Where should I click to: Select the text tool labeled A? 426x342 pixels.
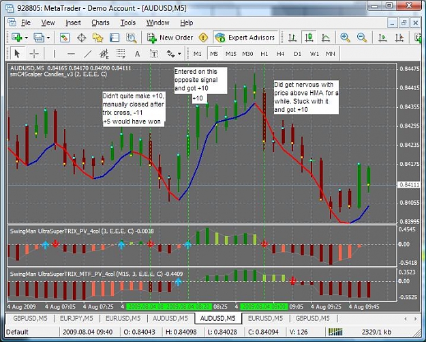[137, 54]
